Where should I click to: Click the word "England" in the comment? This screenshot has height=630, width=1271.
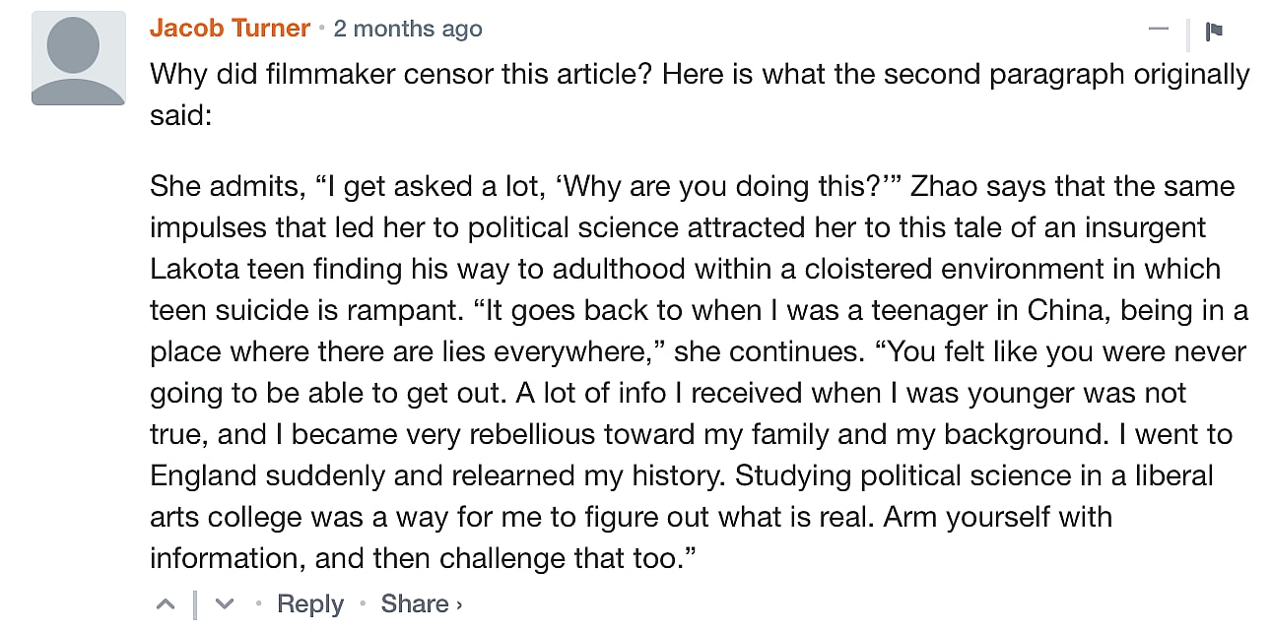coord(204,475)
